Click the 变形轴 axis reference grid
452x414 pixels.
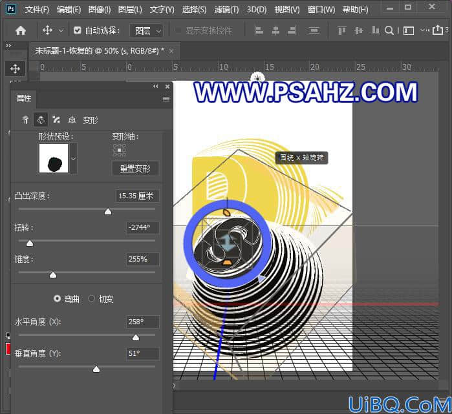(120, 150)
